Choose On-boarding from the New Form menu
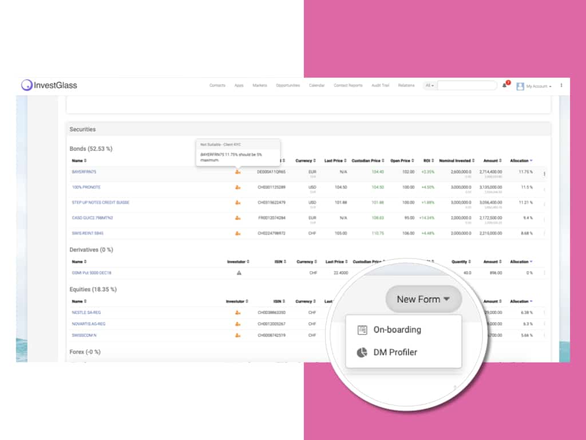The width and height of the screenshot is (586, 440). coord(403,330)
